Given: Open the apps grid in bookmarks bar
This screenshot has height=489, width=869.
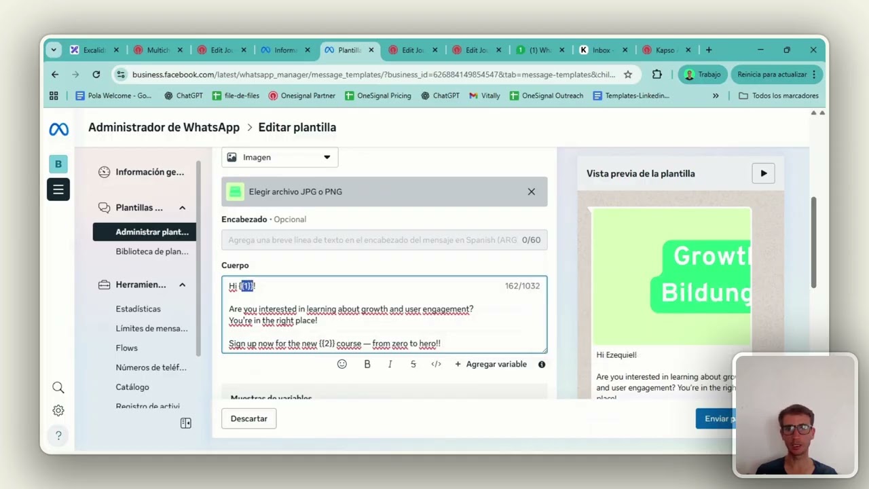Looking at the screenshot, I should 54,96.
